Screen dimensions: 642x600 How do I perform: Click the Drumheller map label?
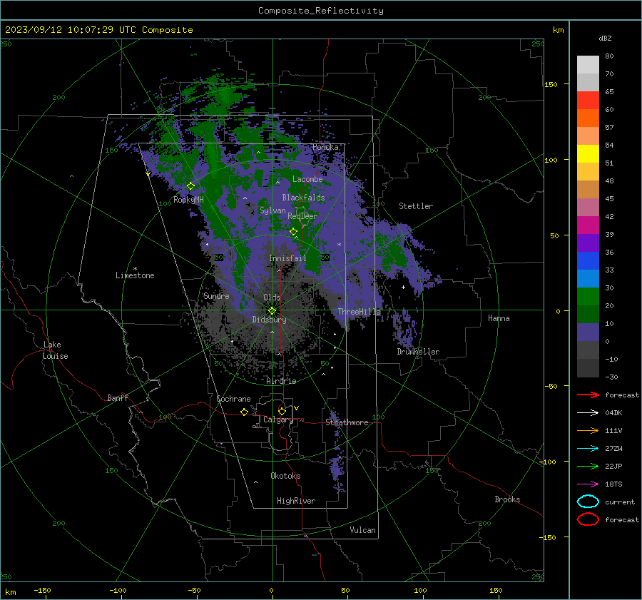click(x=418, y=352)
